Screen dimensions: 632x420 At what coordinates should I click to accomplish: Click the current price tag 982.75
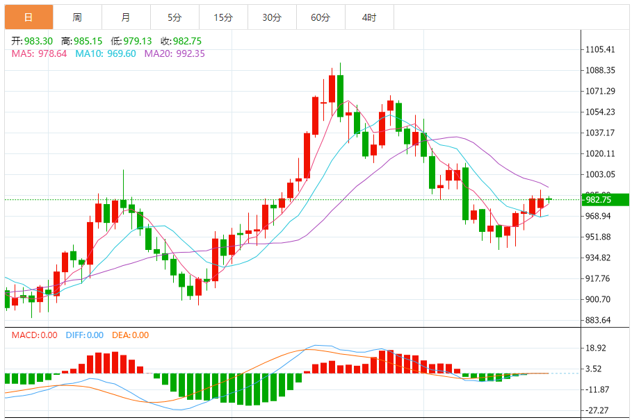tap(606, 199)
